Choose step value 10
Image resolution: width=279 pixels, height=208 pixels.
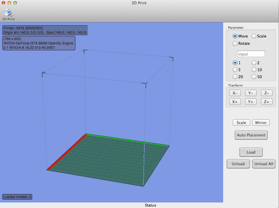coord(254,70)
